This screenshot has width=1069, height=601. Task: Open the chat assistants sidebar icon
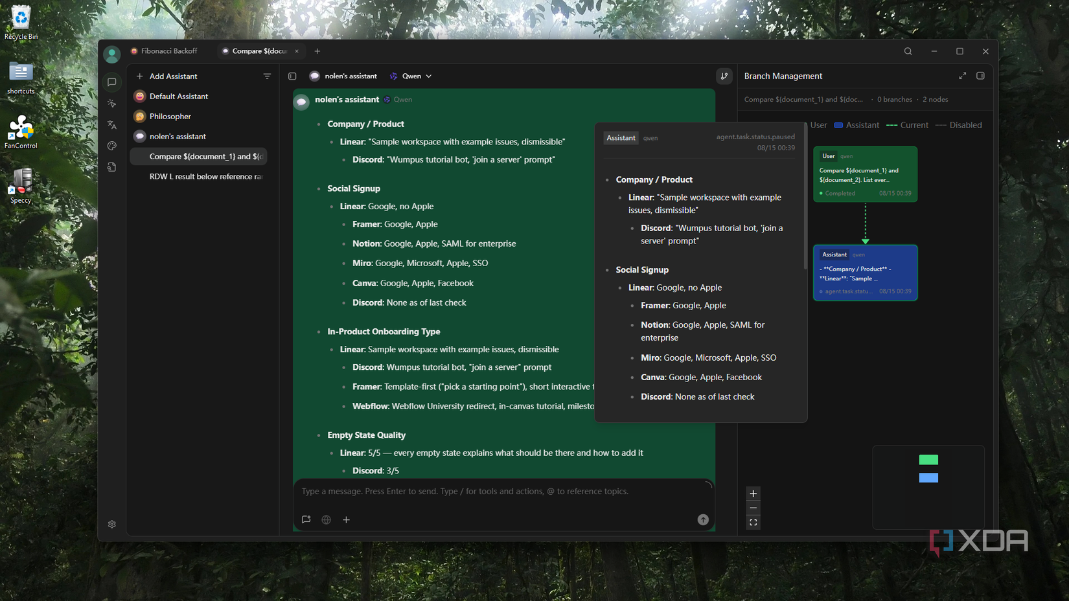[112, 82]
